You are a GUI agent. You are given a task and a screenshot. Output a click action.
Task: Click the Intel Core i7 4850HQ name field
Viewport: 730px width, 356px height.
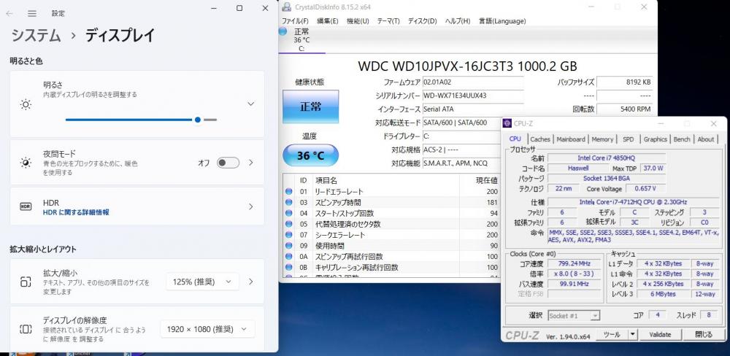(607, 158)
